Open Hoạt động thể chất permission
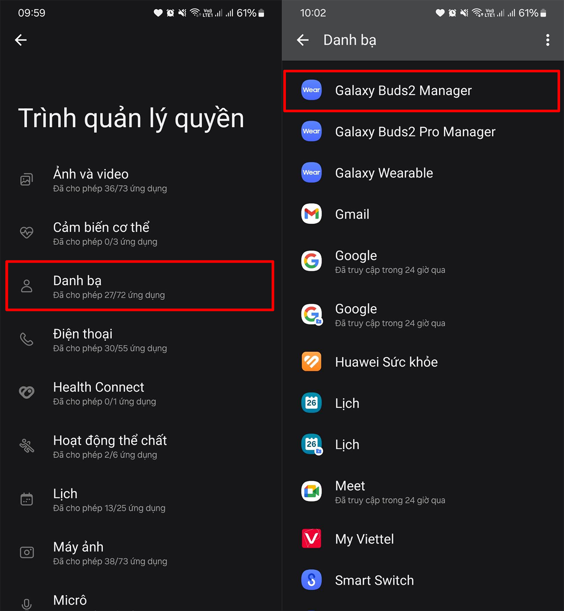 (141, 447)
